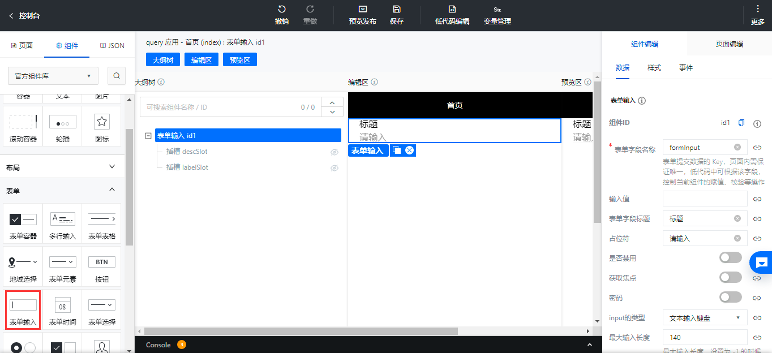The width and height of the screenshot is (772, 353).
Task: Select the 表单元素 component
Action: coord(62,268)
